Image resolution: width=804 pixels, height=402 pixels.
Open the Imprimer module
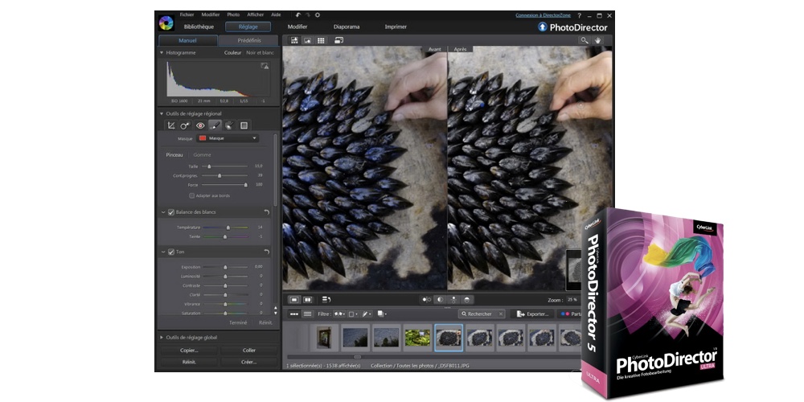[396, 27]
